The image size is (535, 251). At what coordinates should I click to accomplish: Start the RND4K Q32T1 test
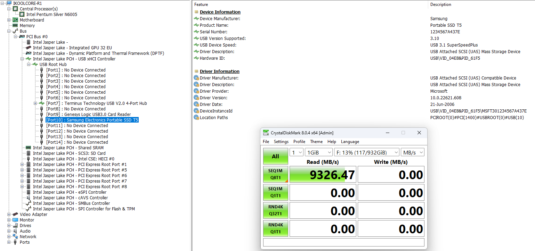point(276,210)
